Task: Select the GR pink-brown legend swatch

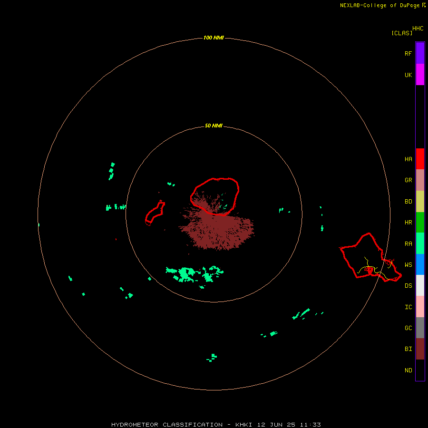Action: click(420, 180)
